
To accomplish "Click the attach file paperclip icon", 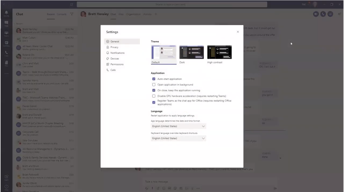I will tap(158, 188).
